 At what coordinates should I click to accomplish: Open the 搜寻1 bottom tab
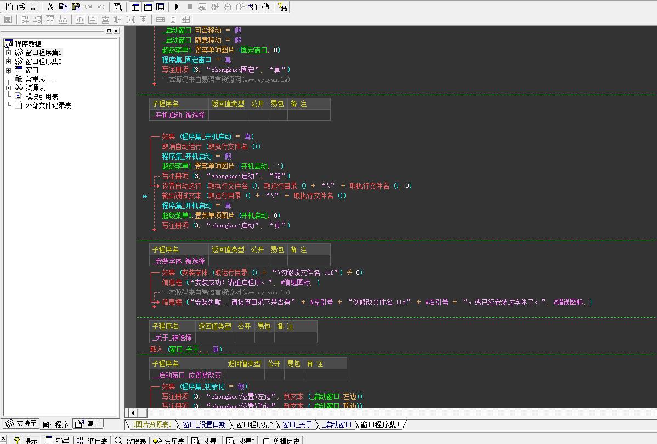(x=206, y=441)
